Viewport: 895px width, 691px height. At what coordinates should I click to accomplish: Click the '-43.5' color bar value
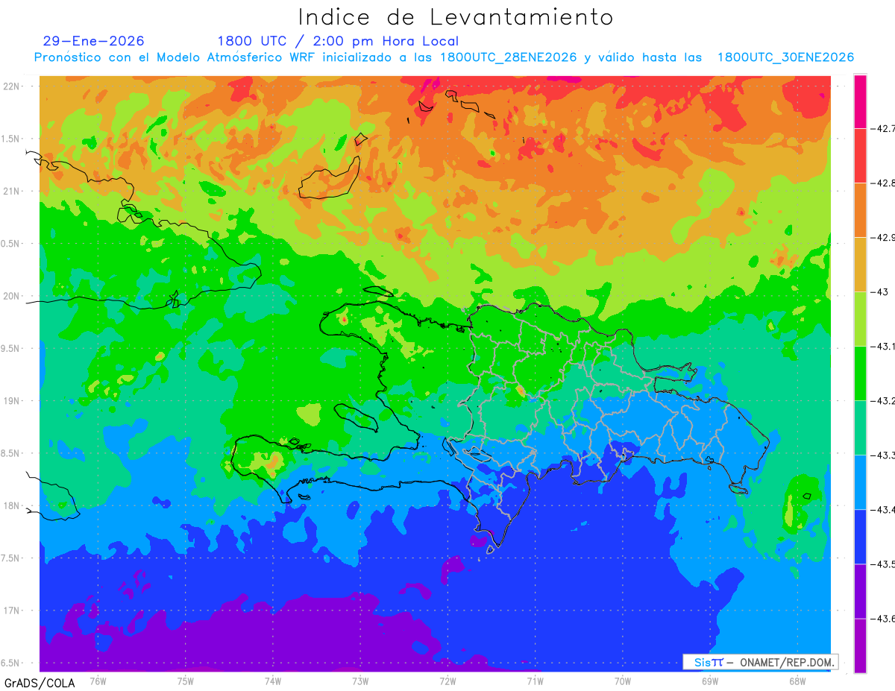pos(882,564)
